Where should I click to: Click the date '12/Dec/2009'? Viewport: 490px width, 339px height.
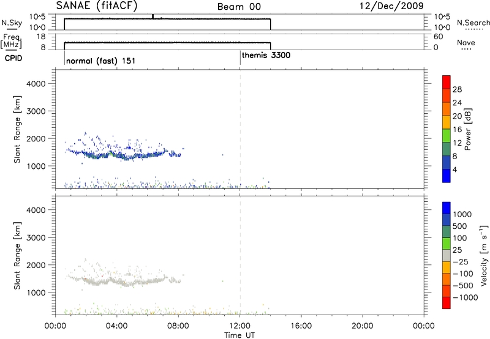pos(391,6)
